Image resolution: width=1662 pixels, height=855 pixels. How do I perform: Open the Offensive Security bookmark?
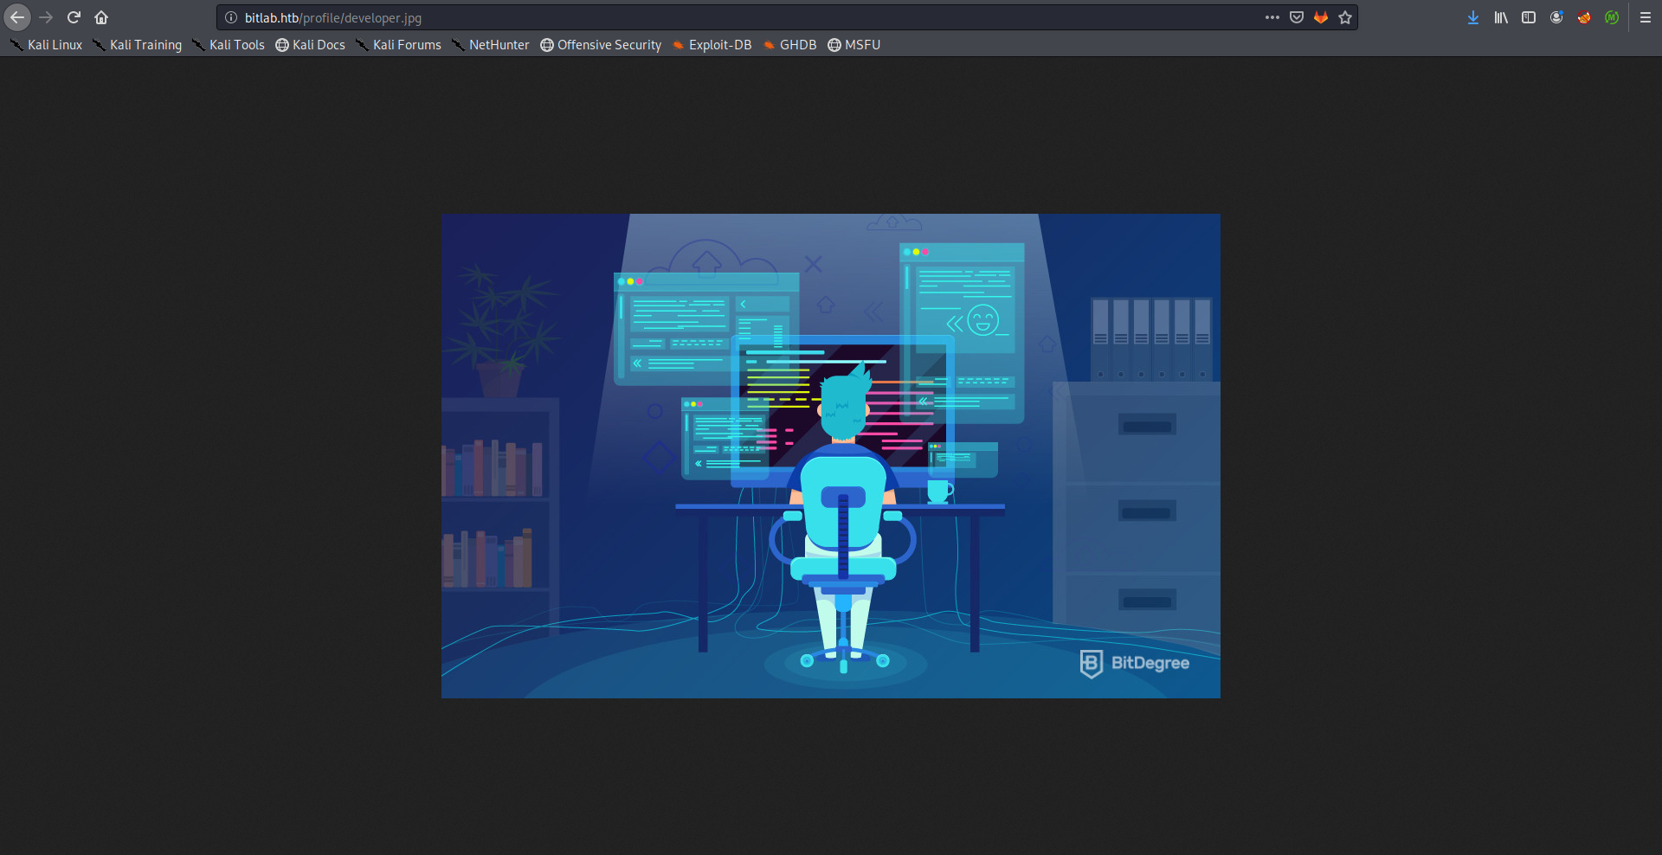coord(601,45)
